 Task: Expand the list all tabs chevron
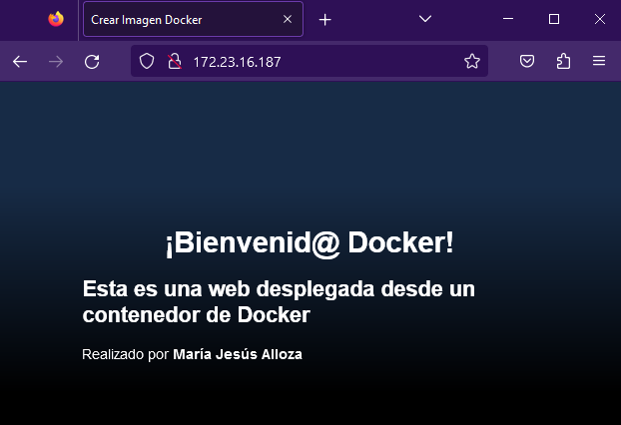pos(424,19)
